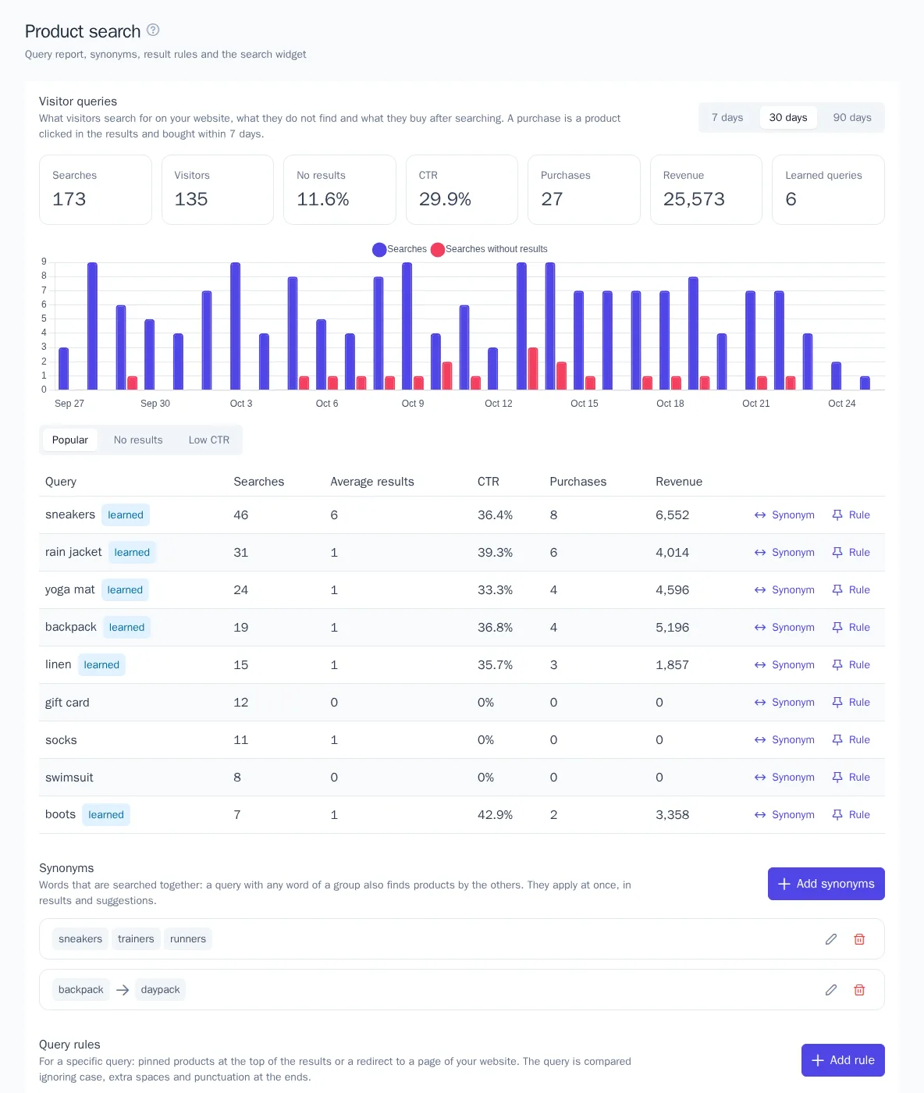Create a rule for sneakers query
Image resolution: width=924 pixels, height=1093 pixels.
click(851, 515)
